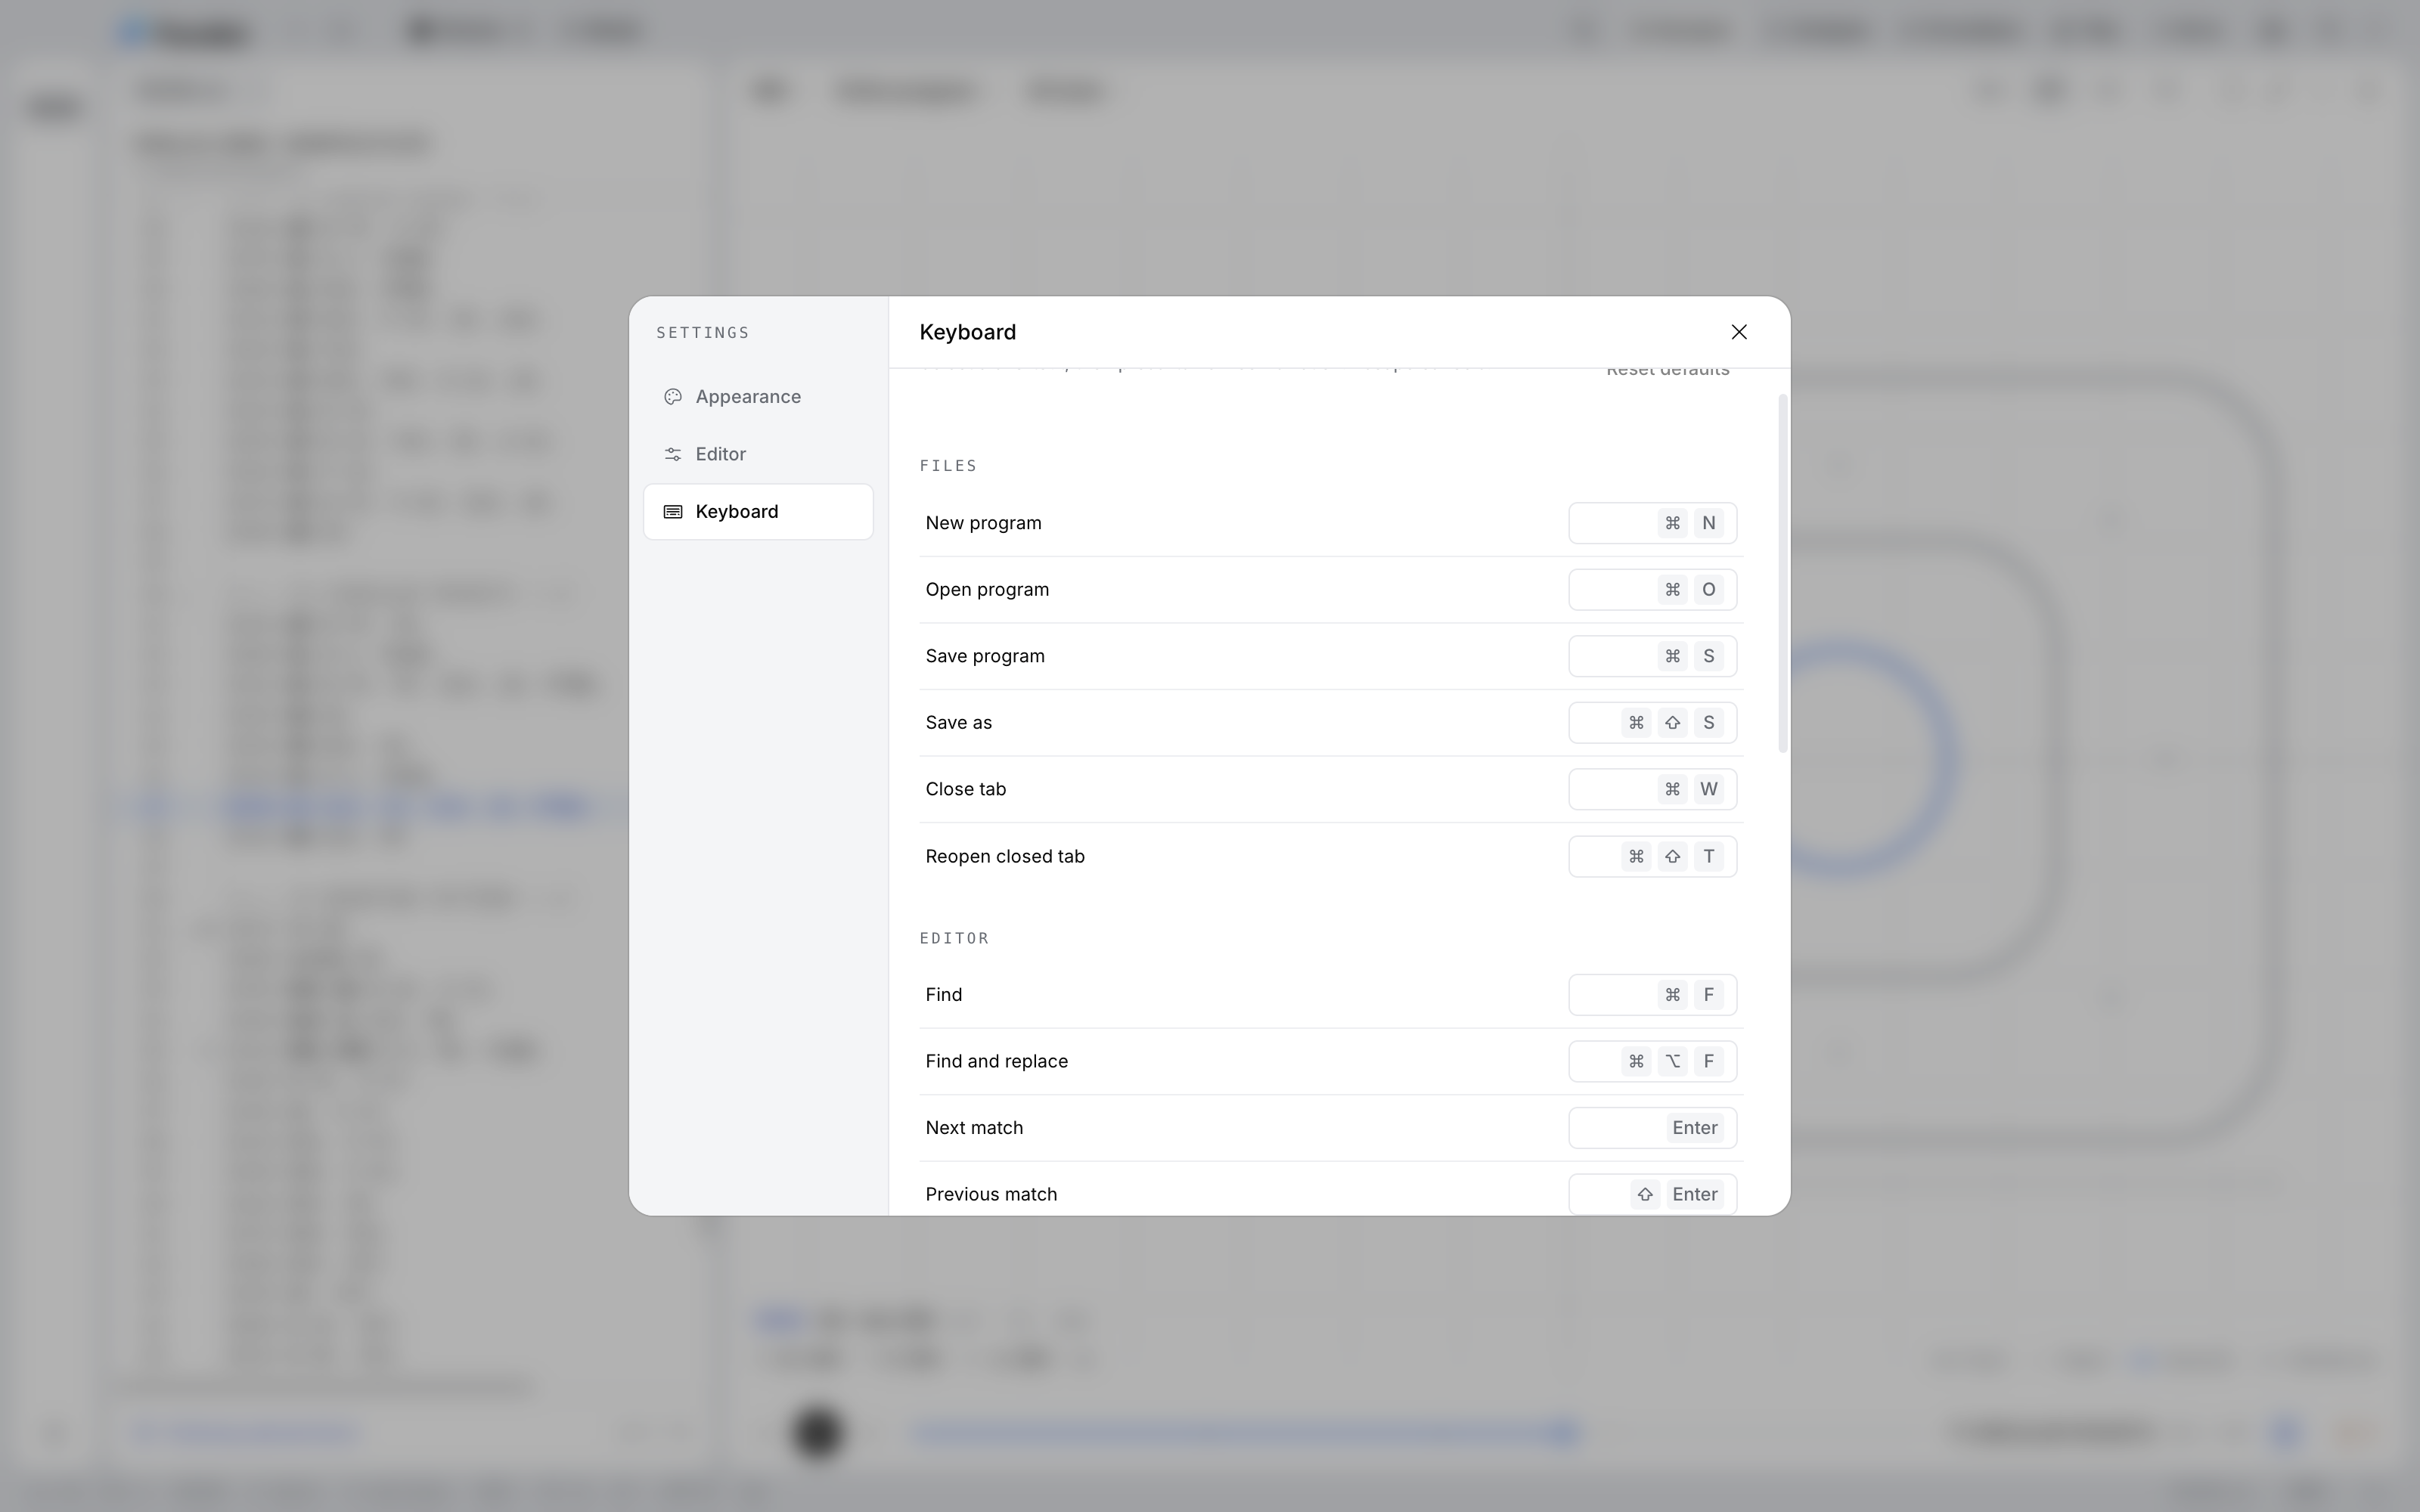Edit the Find and replace shortcut field
The height and width of the screenshot is (1512, 2420).
(x=1653, y=1061)
